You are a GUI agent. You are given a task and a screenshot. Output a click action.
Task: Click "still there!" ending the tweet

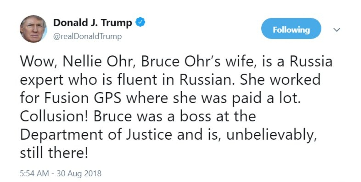pyautogui.click(x=54, y=153)
